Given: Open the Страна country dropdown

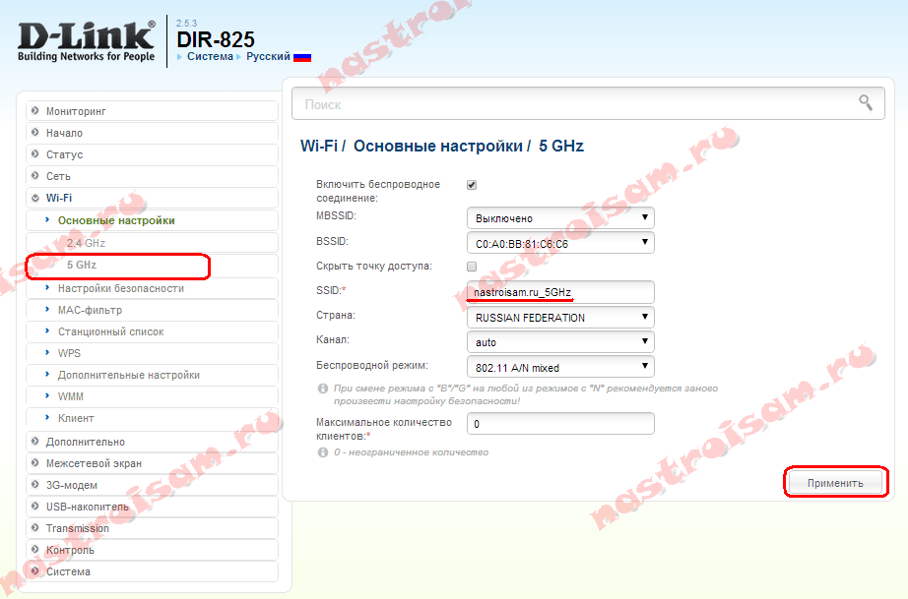Looking at the screenshot, I should coord(559,318).
